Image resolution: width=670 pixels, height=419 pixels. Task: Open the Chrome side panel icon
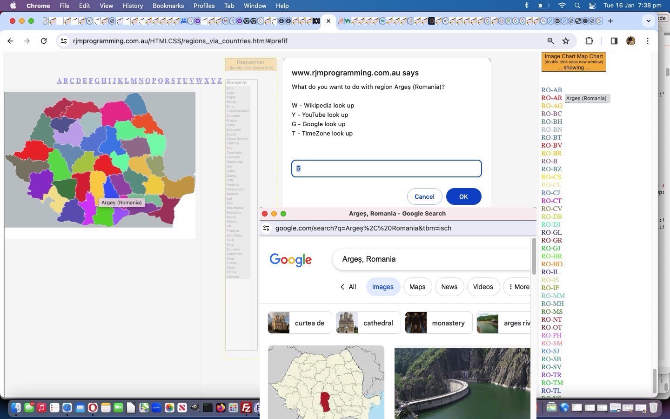(614, 41)
